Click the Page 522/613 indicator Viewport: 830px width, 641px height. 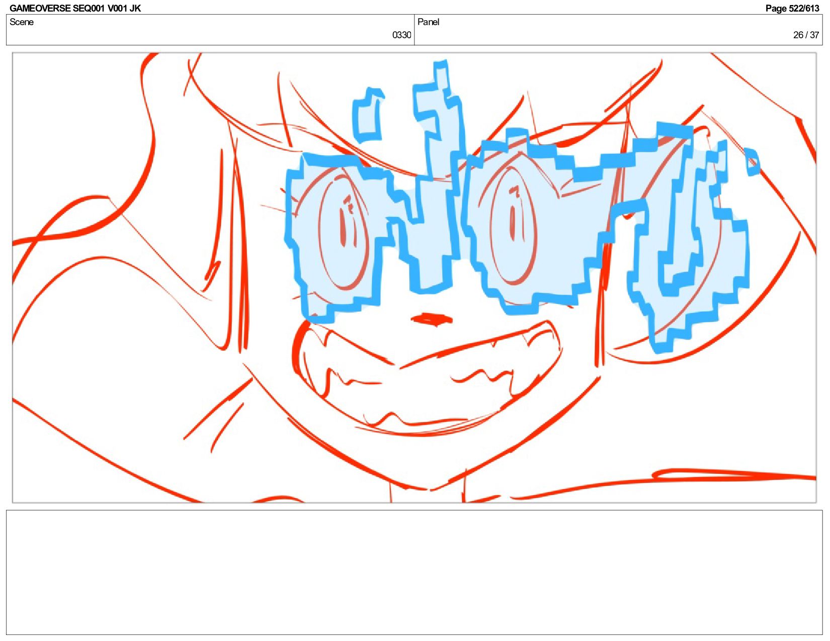(x=792, y=8)
